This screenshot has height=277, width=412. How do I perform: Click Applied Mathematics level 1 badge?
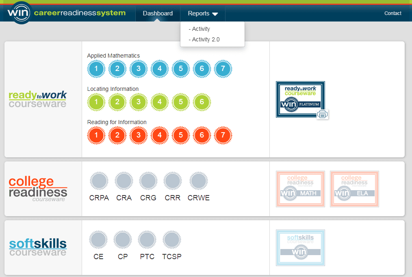(96, 69)
